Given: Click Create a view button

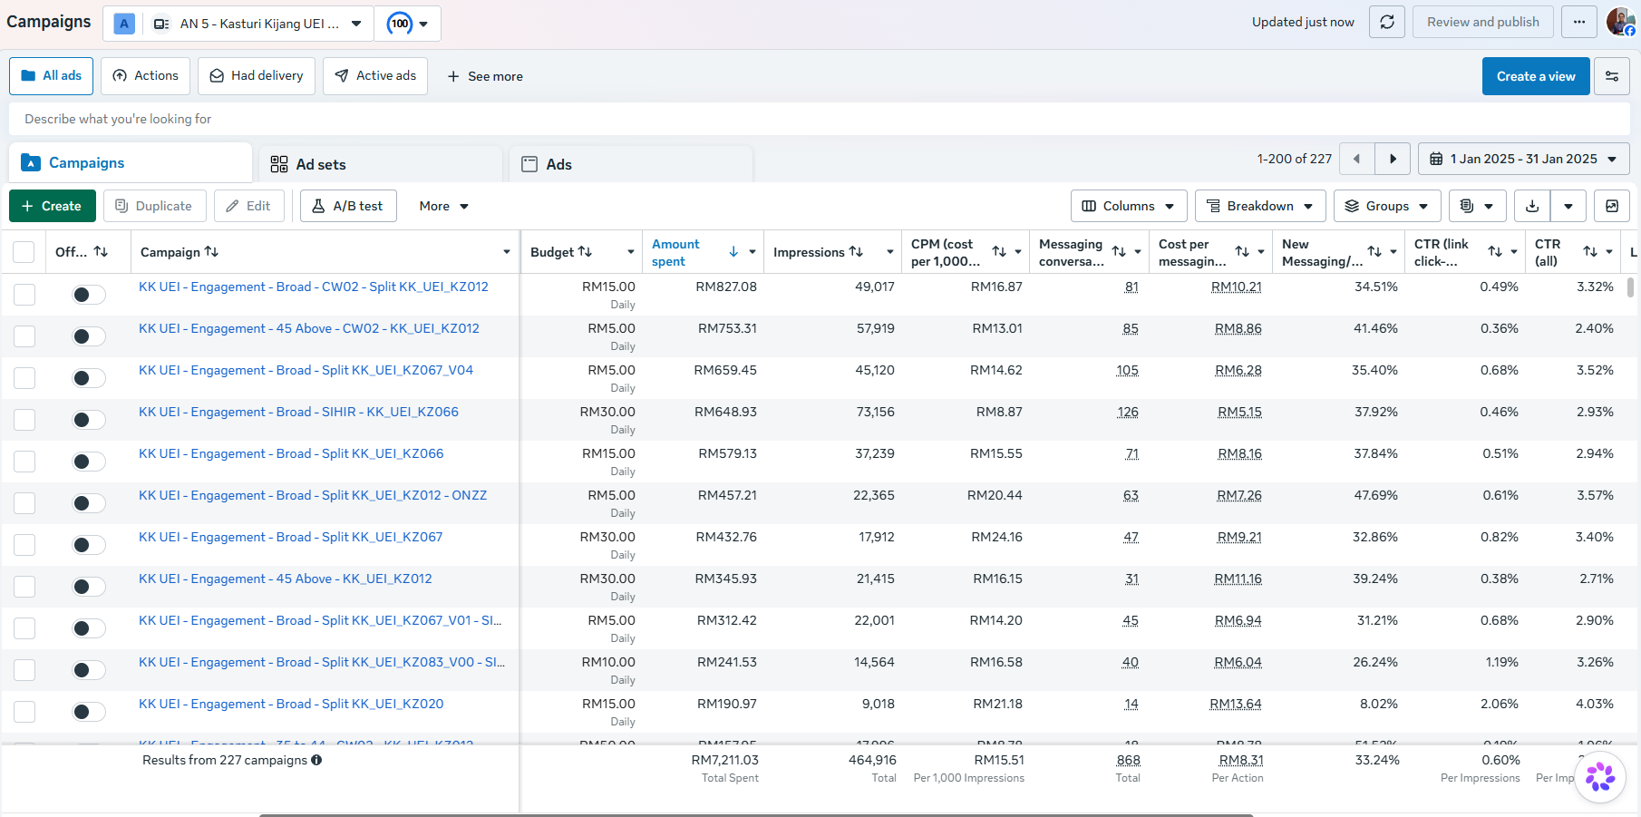Looking at the screenshot, I should pos(1536,76).
